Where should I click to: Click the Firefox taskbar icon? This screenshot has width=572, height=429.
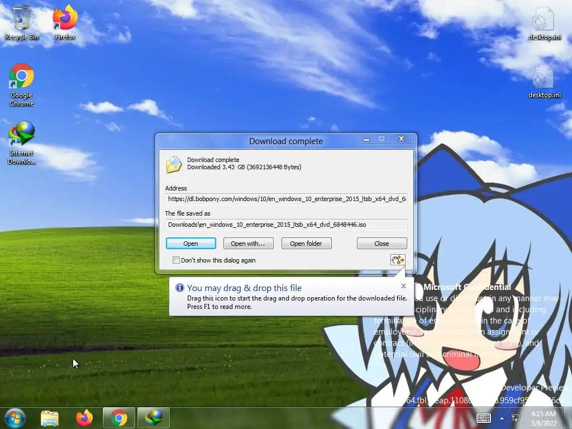84,418
